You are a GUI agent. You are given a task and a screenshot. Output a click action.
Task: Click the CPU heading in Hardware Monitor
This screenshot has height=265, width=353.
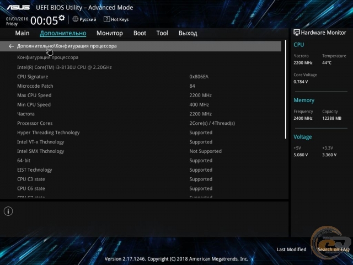[299, 45]
